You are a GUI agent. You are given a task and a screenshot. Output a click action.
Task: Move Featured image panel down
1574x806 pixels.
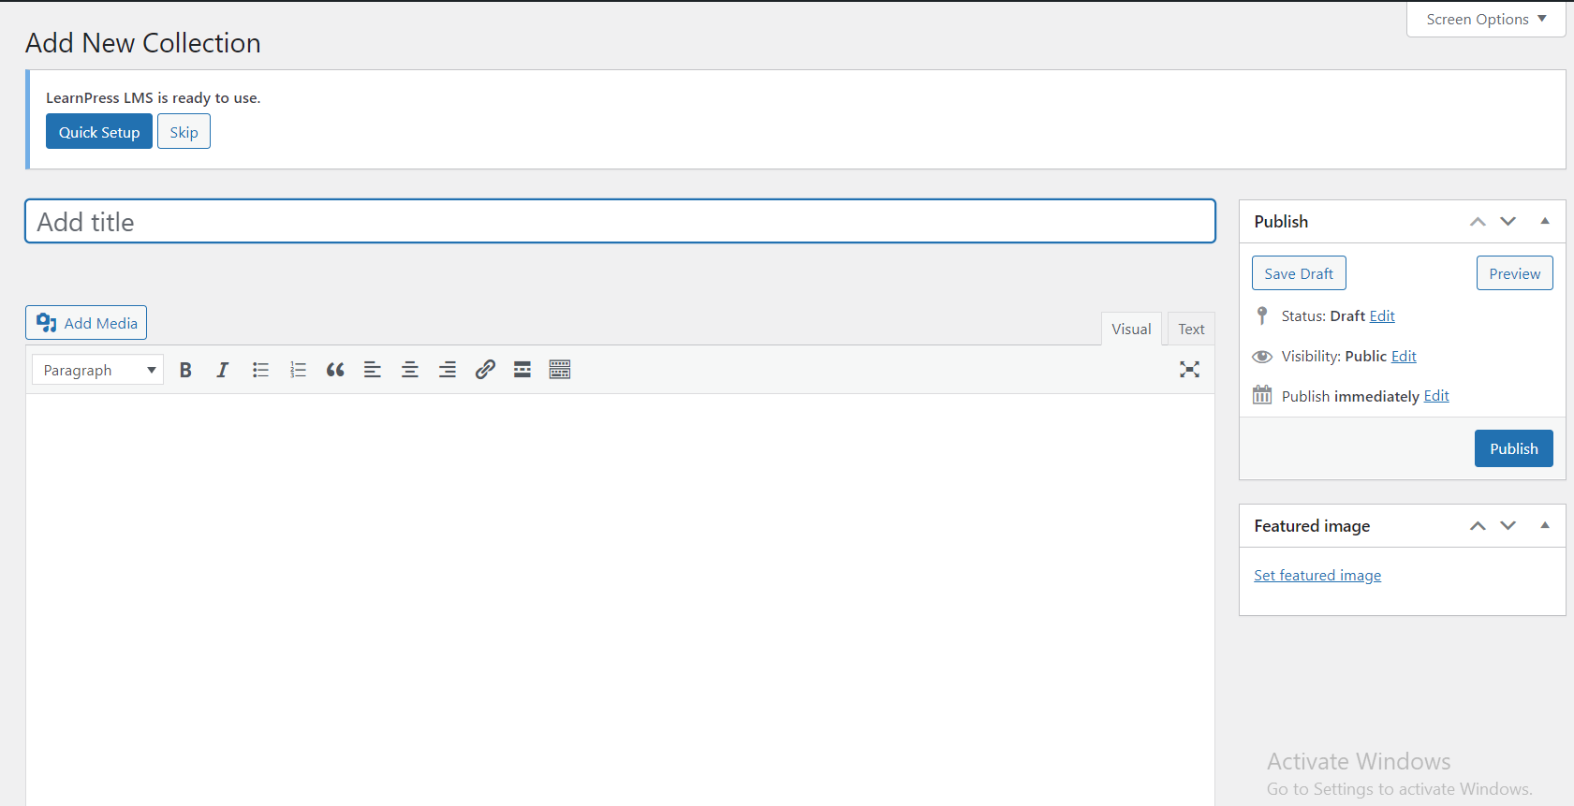coord(1508,525)
